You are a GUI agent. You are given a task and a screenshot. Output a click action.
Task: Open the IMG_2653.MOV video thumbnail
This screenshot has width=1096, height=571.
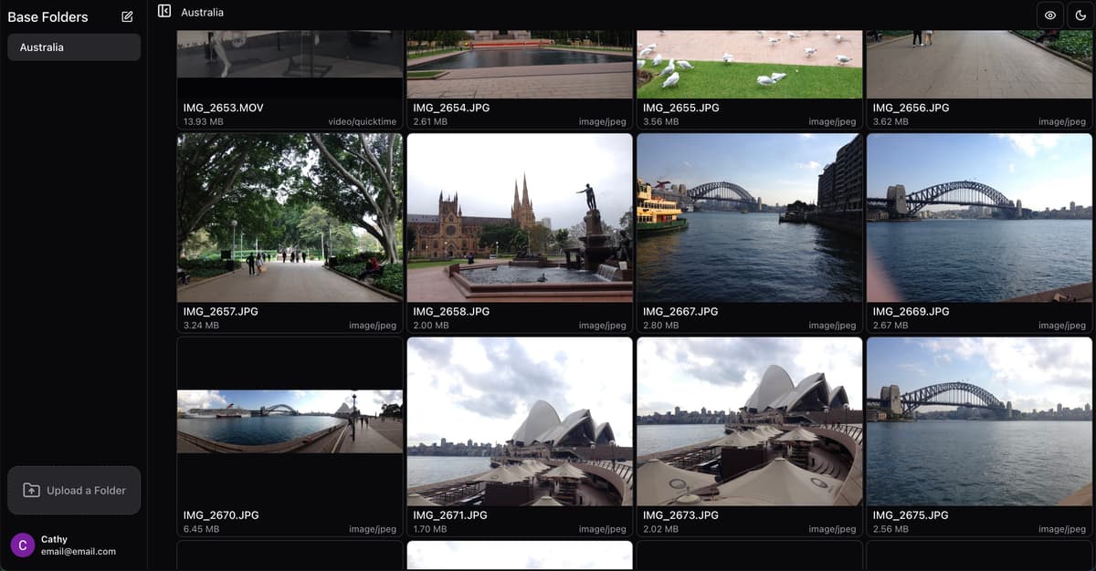[290, 64]
